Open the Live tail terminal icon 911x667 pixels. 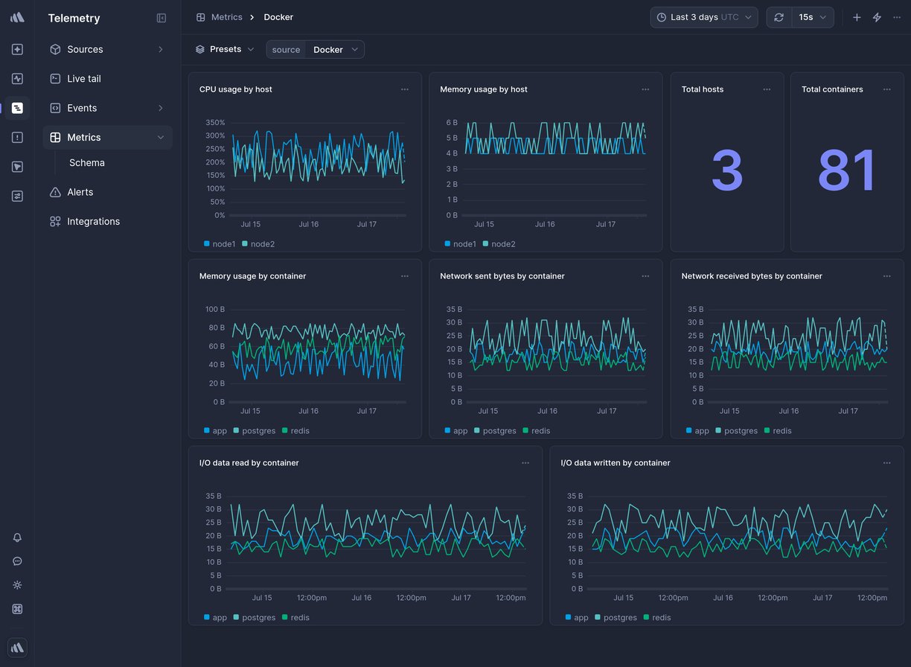point(55,78)
